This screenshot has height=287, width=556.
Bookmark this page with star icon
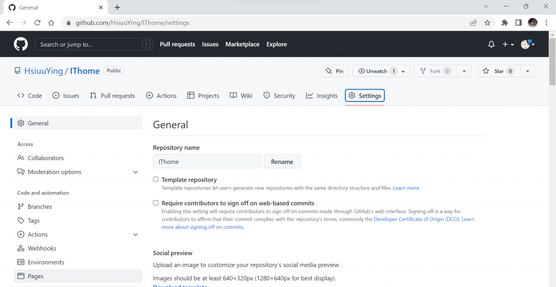487,23
